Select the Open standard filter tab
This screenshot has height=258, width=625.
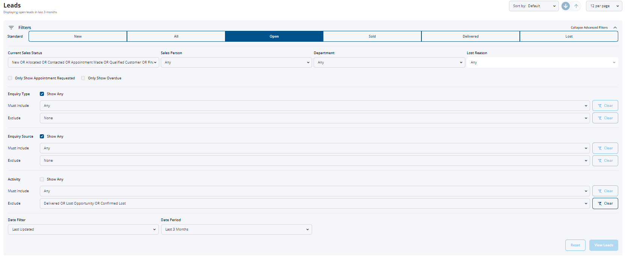274,36
